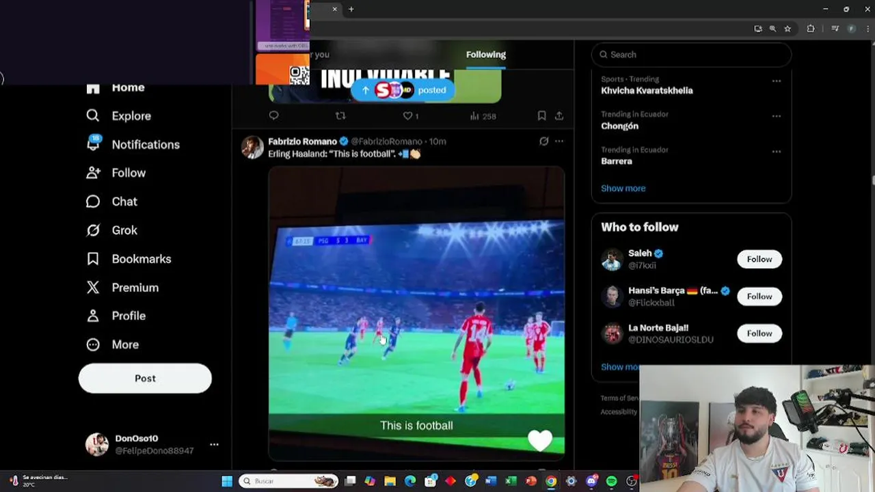Bookmark the top post

[x=541, y=115]
